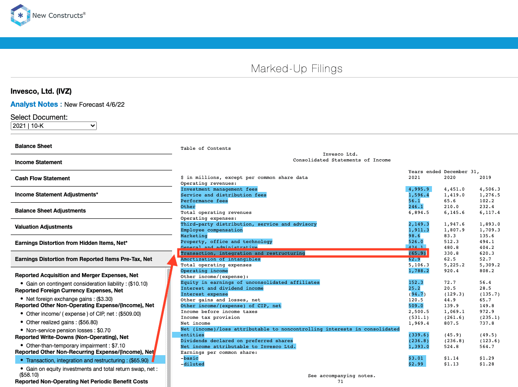Click Transaction, integration and restructuring line in filing
The height and width of the screenshot is (387, 518).
pos(243,253)
